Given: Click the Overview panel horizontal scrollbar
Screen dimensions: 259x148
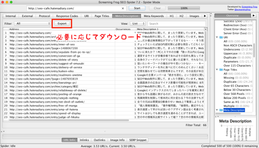Looking at the screenshot, I should tap(228, 113).
